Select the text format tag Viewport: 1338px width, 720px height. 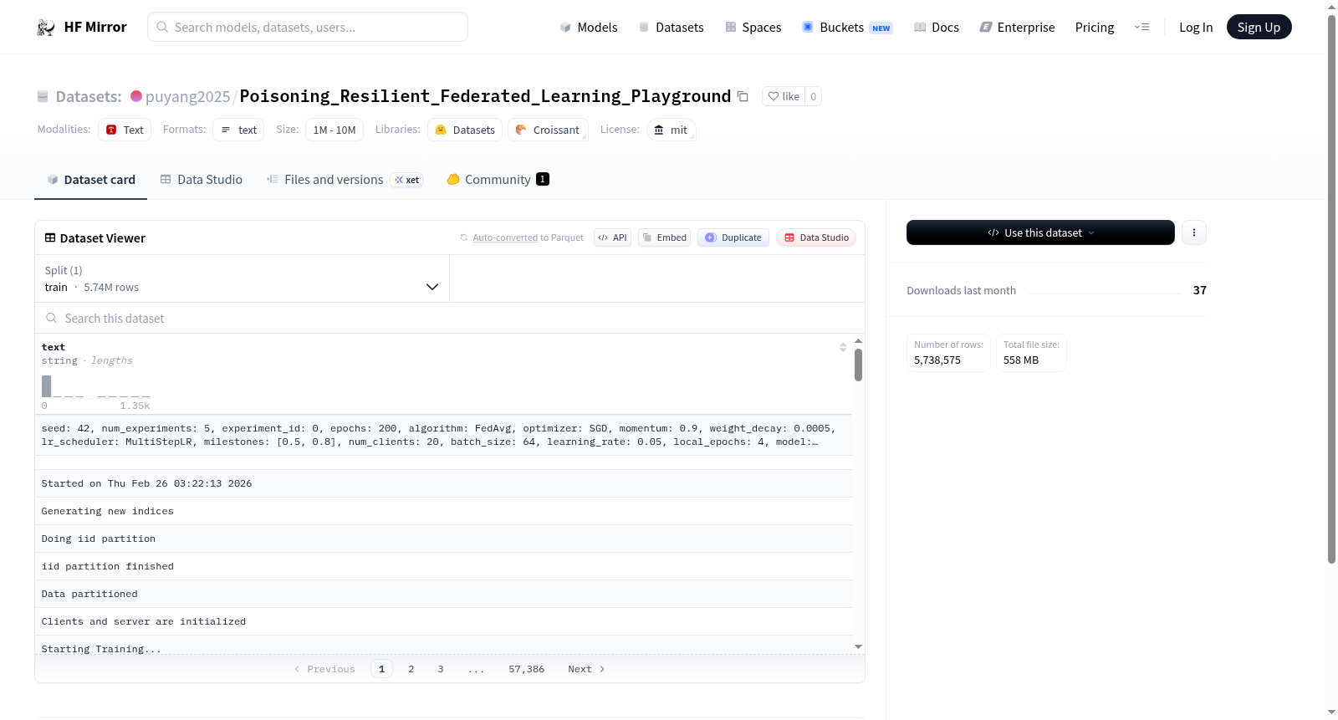(238, 130)
